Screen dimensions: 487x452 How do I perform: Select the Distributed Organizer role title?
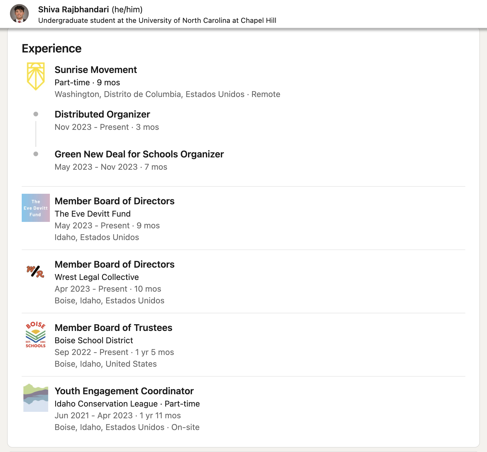(x=102, y=114)
